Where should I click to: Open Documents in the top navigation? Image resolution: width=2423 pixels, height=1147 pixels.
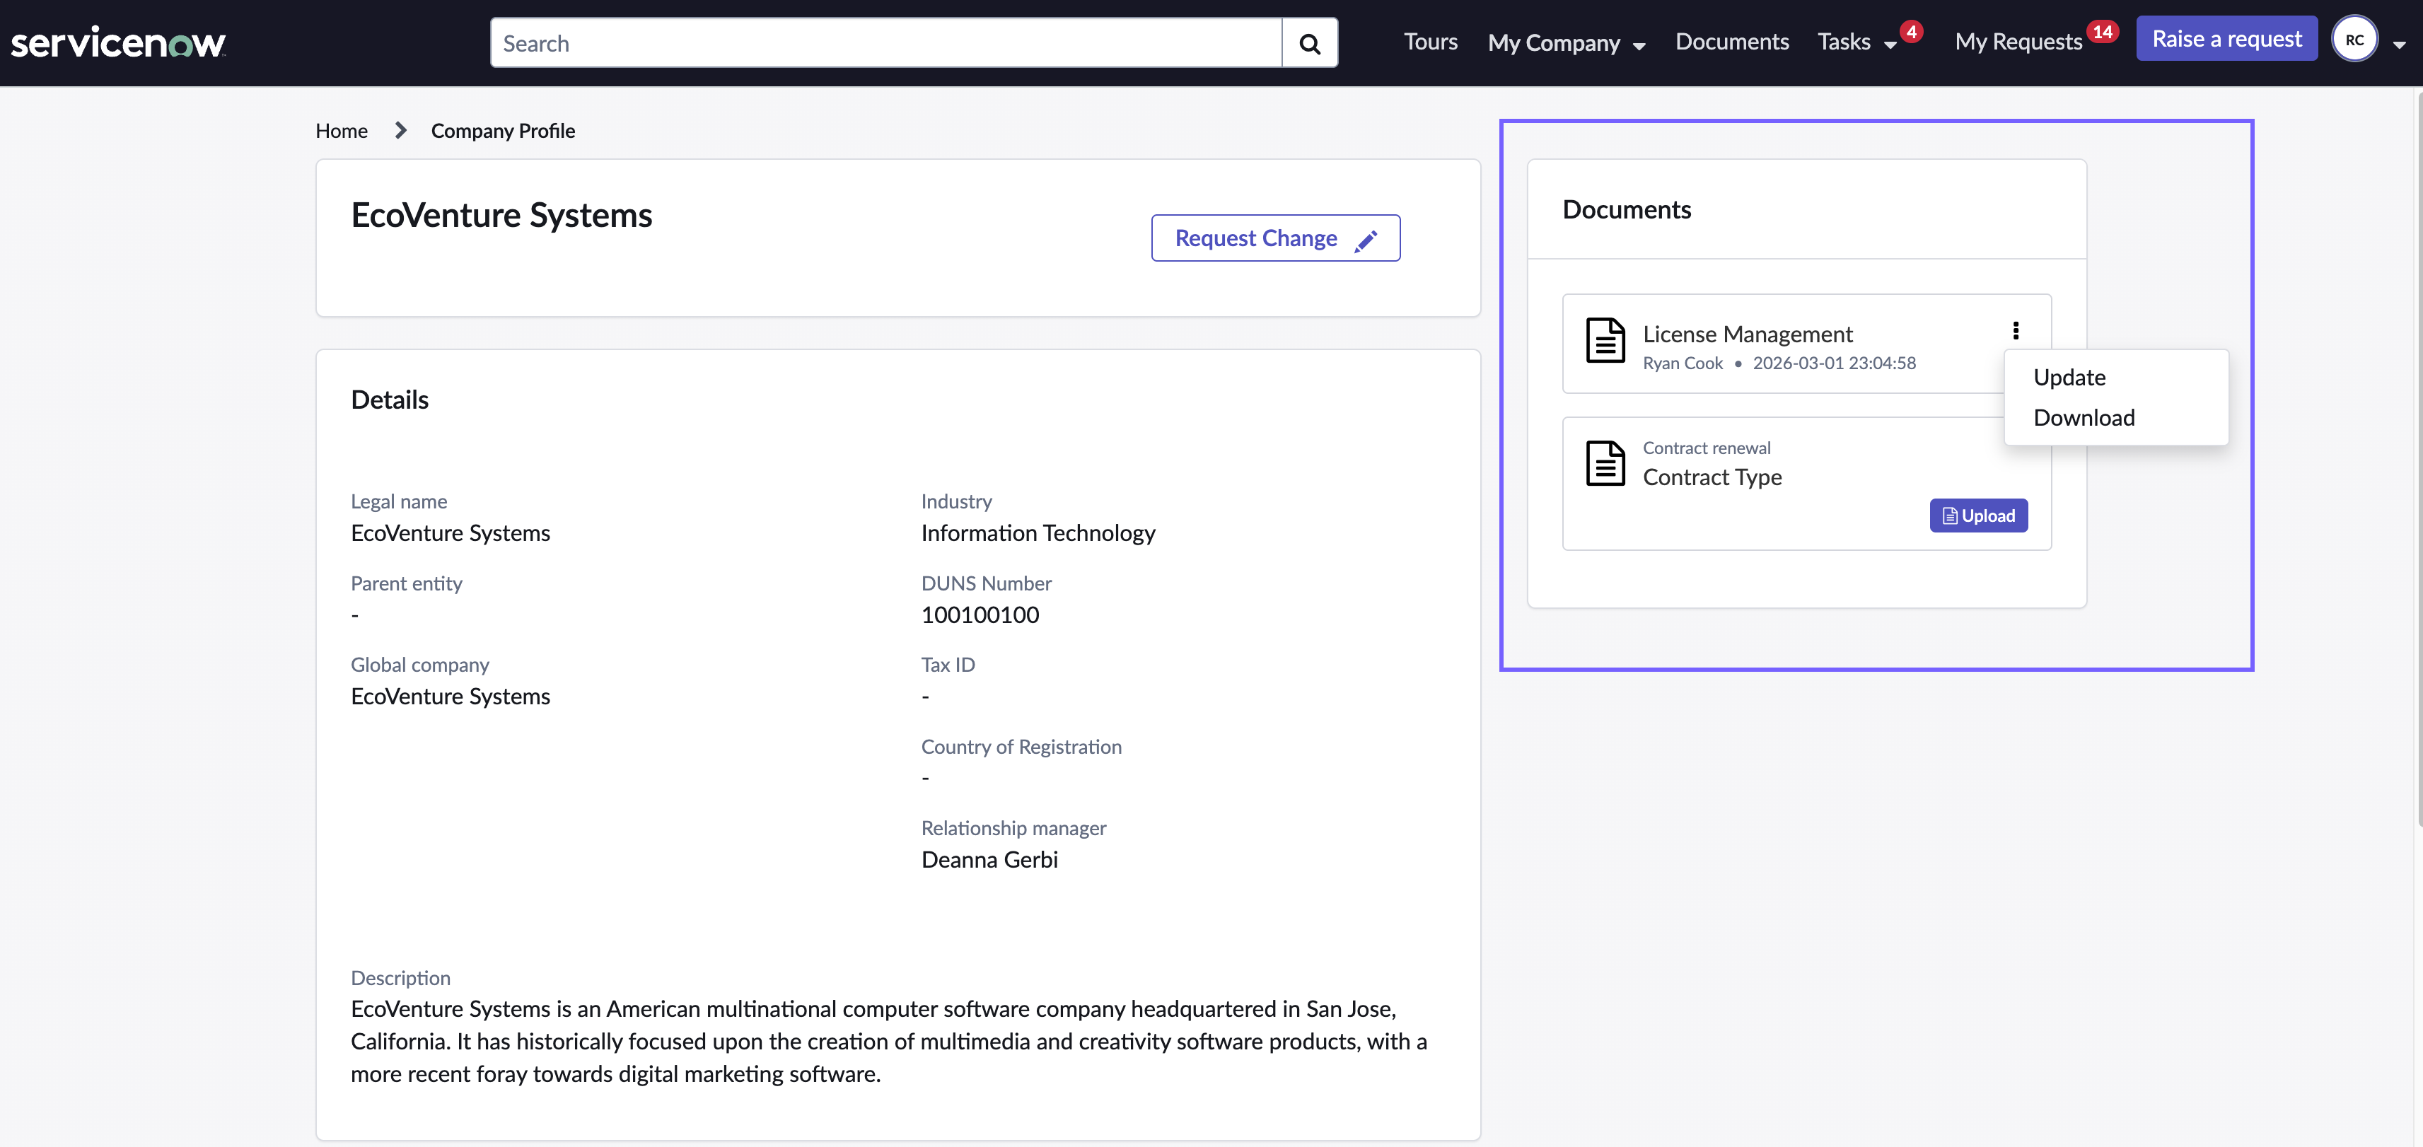coord(1731,41)
